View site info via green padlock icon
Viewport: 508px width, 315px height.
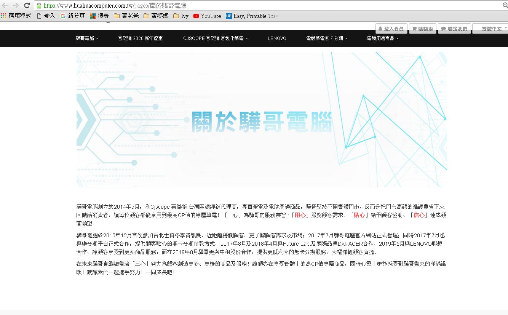coord(39,6)
